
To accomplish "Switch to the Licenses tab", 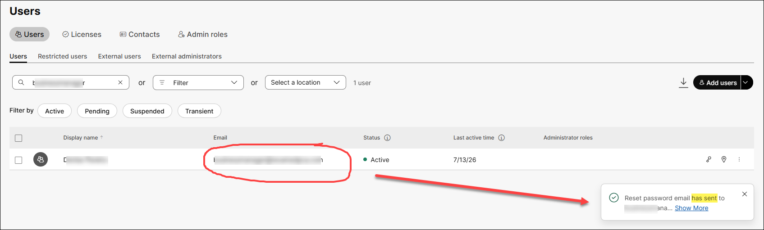I will pos(82,34).
